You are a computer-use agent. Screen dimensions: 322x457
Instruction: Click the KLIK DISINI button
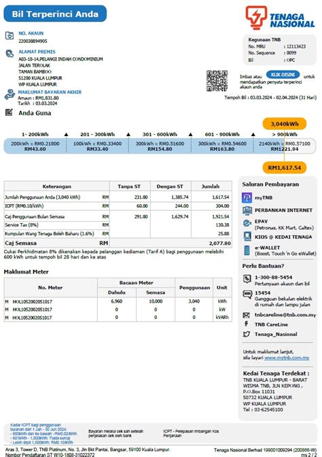283,75
